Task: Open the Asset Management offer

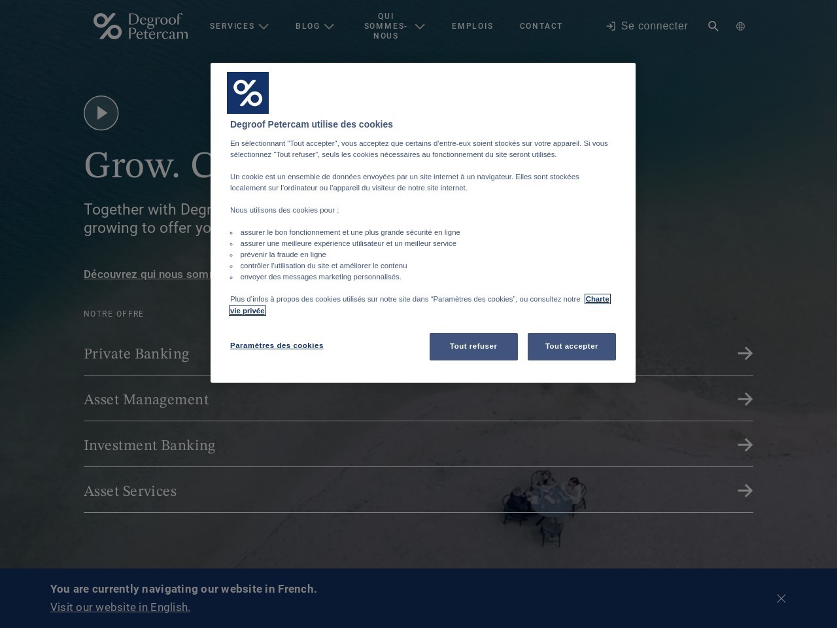Action: 418,399
